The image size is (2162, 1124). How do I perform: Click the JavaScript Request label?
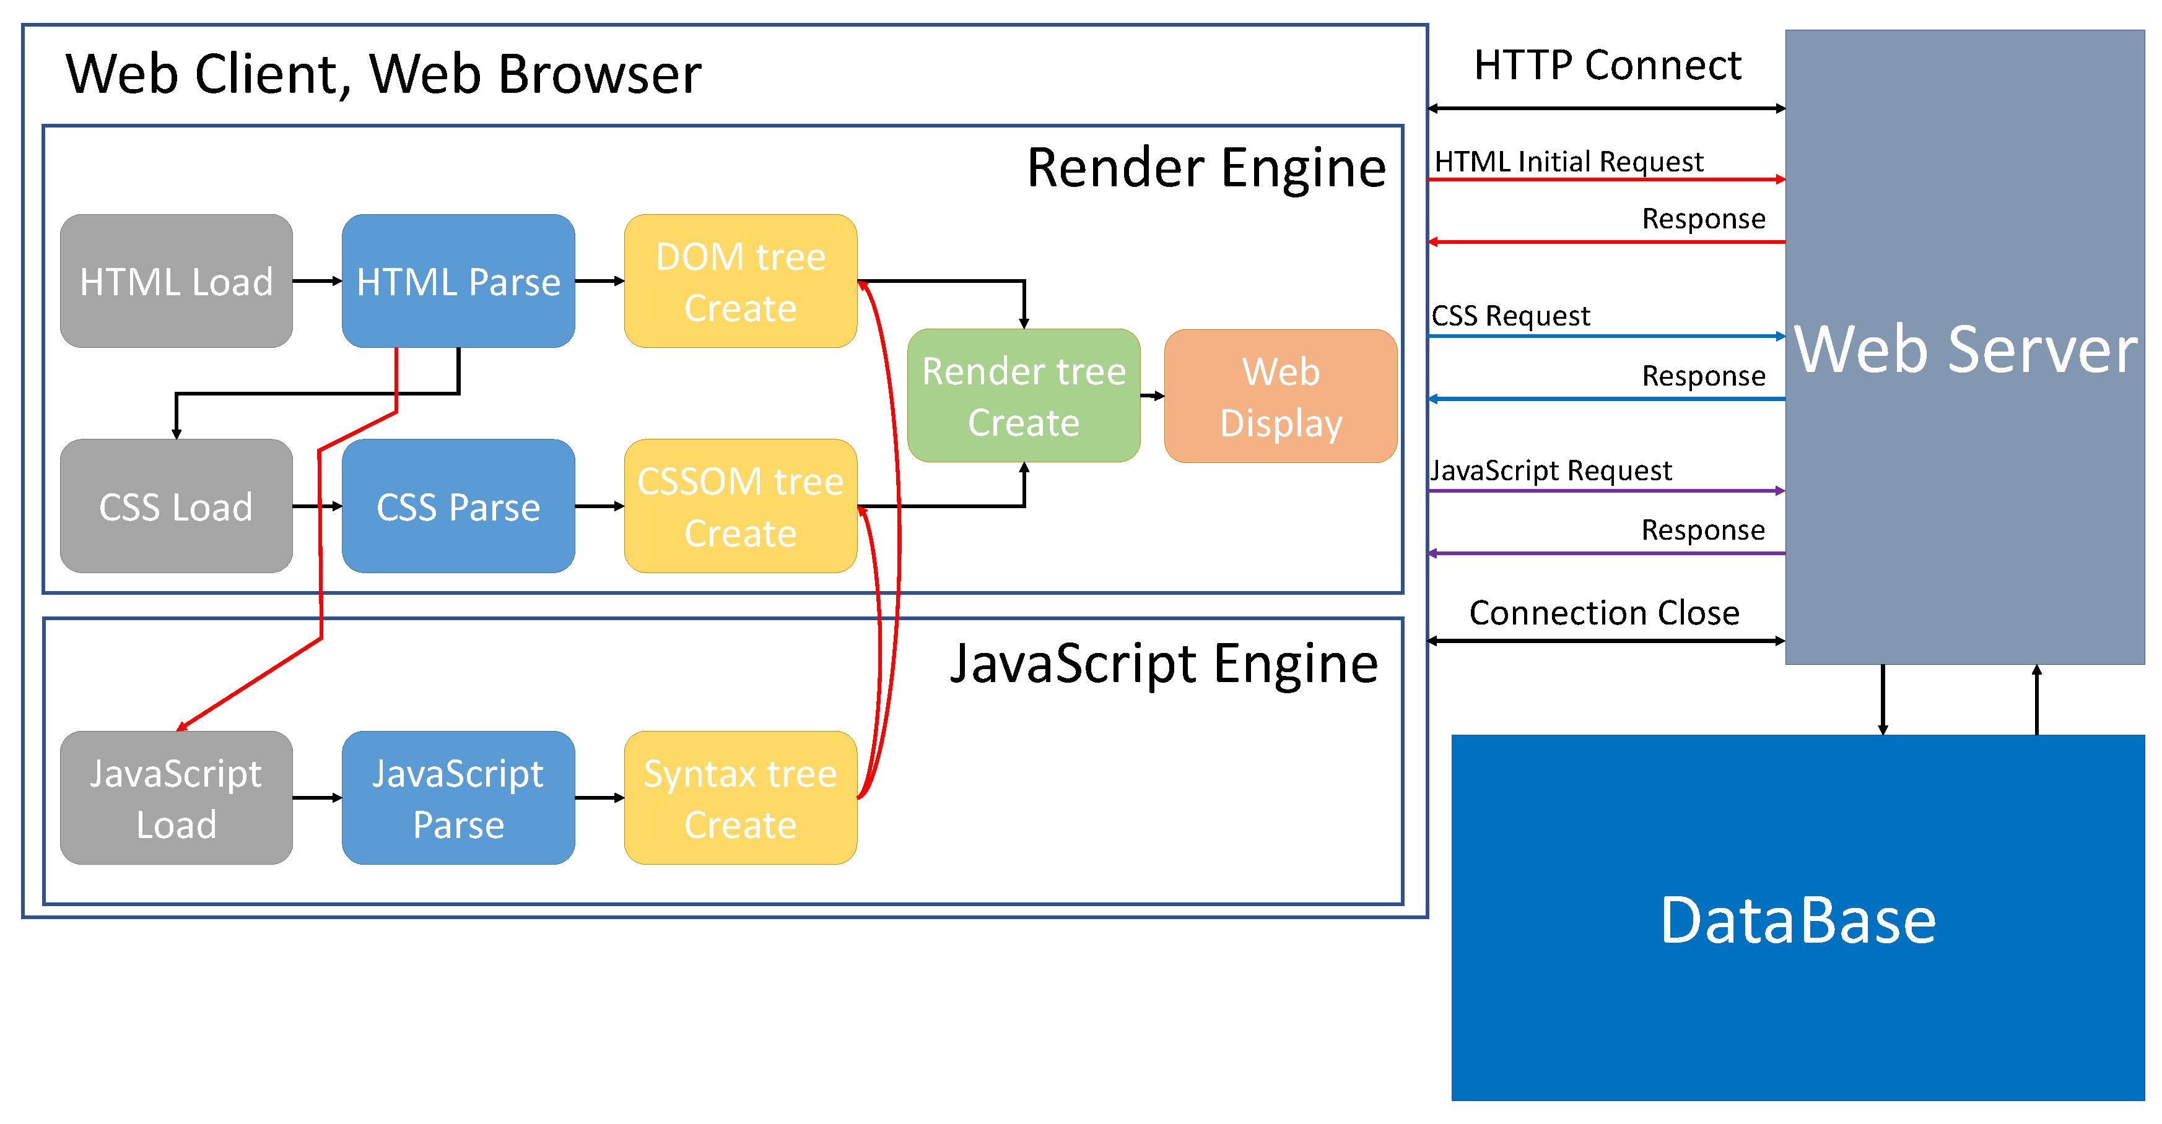click(1550, 470)
